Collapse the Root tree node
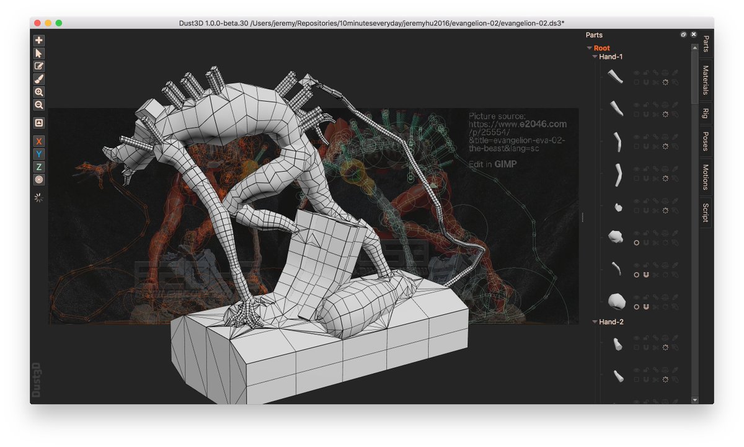The height and width of the screenshot is (447, 744). 590,48
